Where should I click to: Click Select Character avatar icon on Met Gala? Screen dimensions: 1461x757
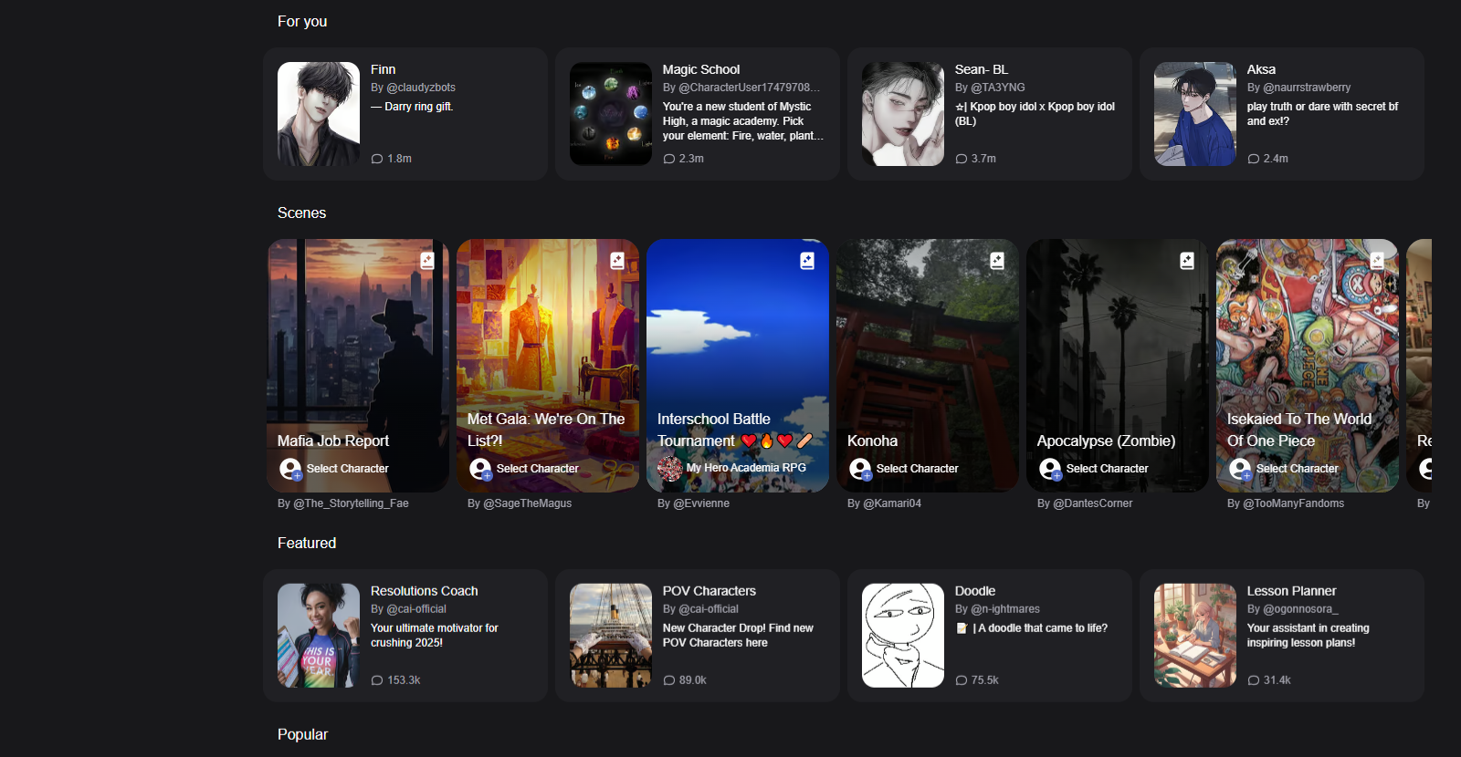tap(480, 469)
